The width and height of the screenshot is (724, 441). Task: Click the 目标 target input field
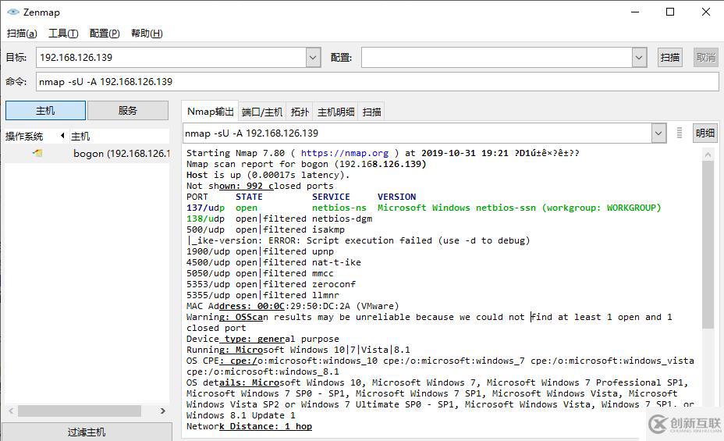(172, 58)
